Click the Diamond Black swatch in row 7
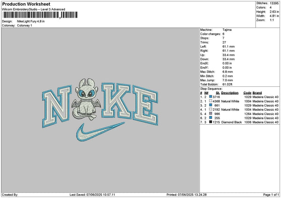Viewport: 281px width, 198px height. click(211, 122)
